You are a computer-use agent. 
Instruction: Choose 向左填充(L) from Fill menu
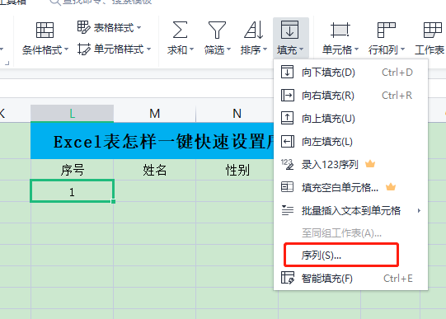pyautogui.click(x=350, y=141)
